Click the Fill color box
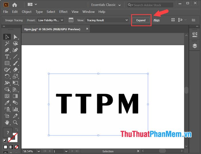The image size is (201, 154). click(x=8, y=133)
